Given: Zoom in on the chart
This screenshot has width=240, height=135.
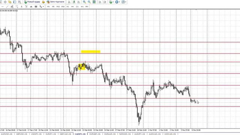Looking at the screenshot, I should (84, 2).
